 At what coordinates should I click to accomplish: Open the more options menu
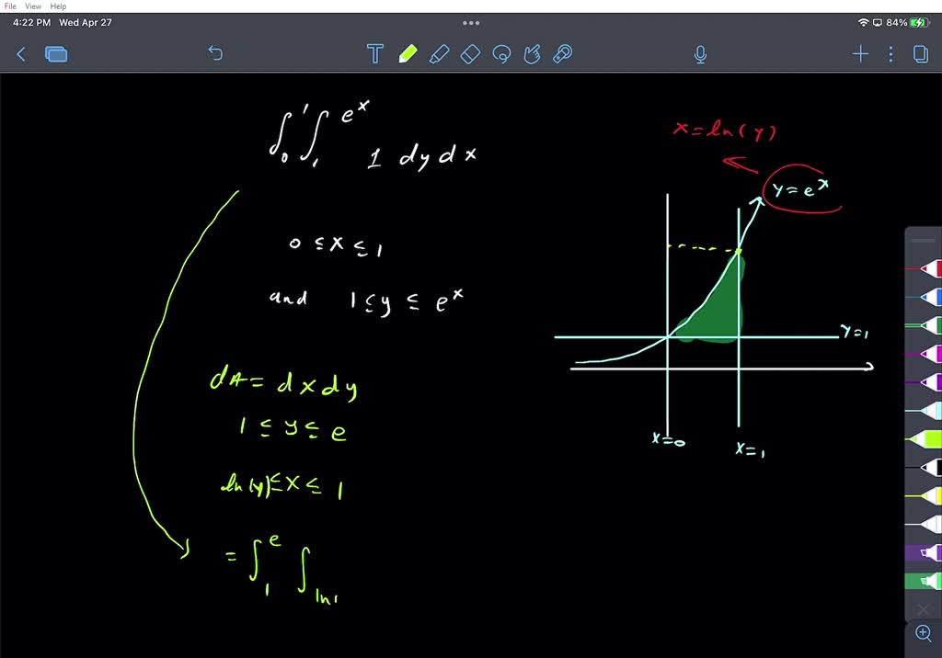890,54
